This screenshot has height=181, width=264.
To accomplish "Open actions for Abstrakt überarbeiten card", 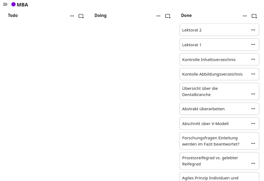I will [x=253, y=109].
